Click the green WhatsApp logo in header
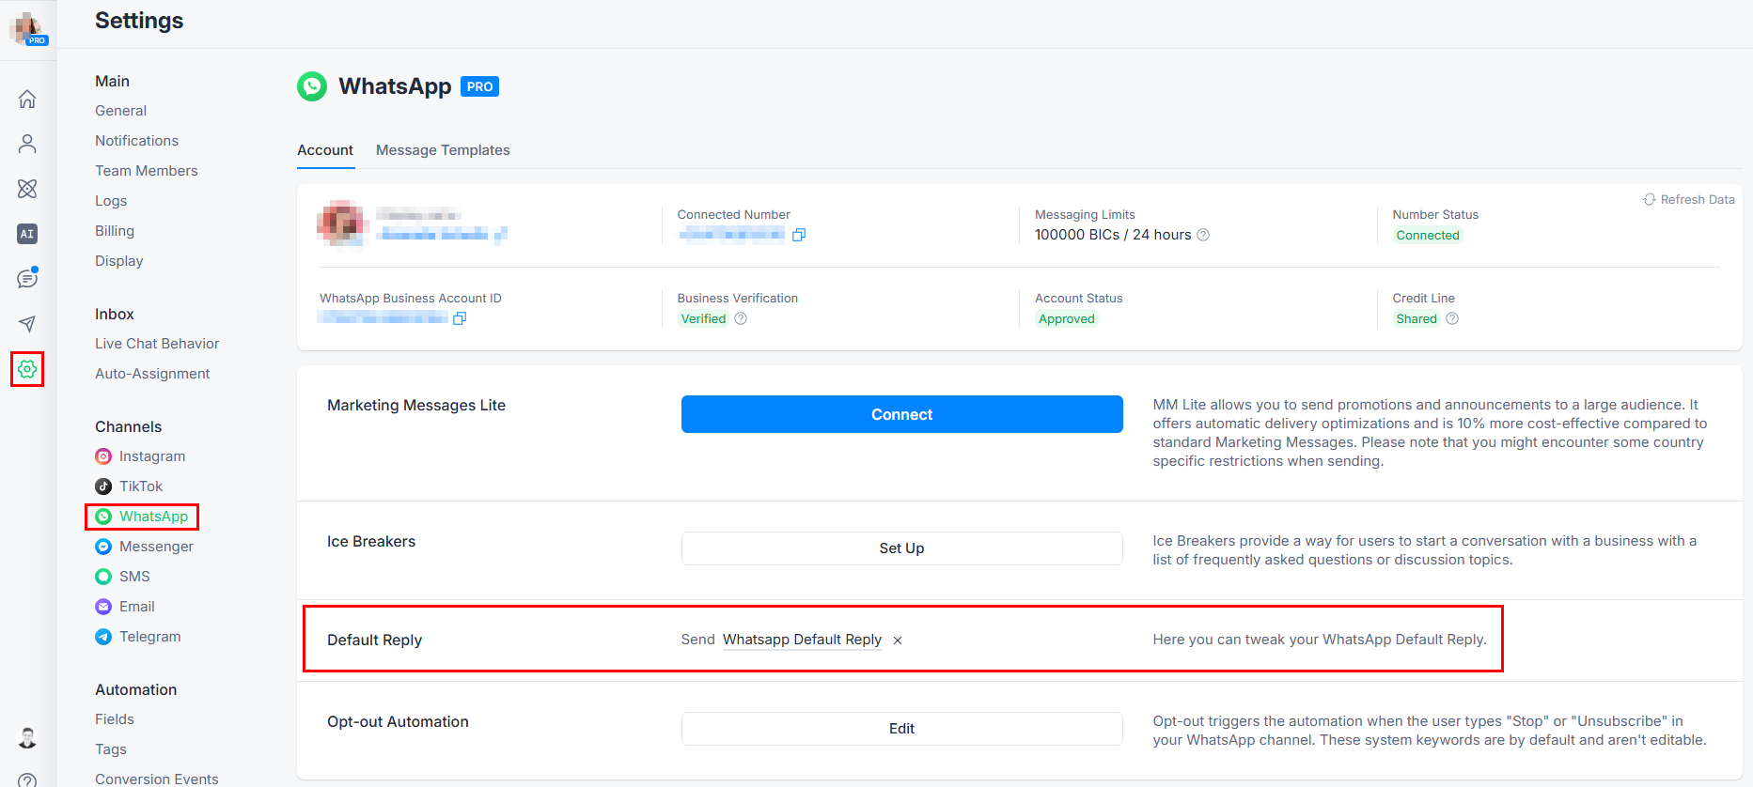Viewport: 1753px width, 787px height. pyautogui.click(x=312, y=86)
